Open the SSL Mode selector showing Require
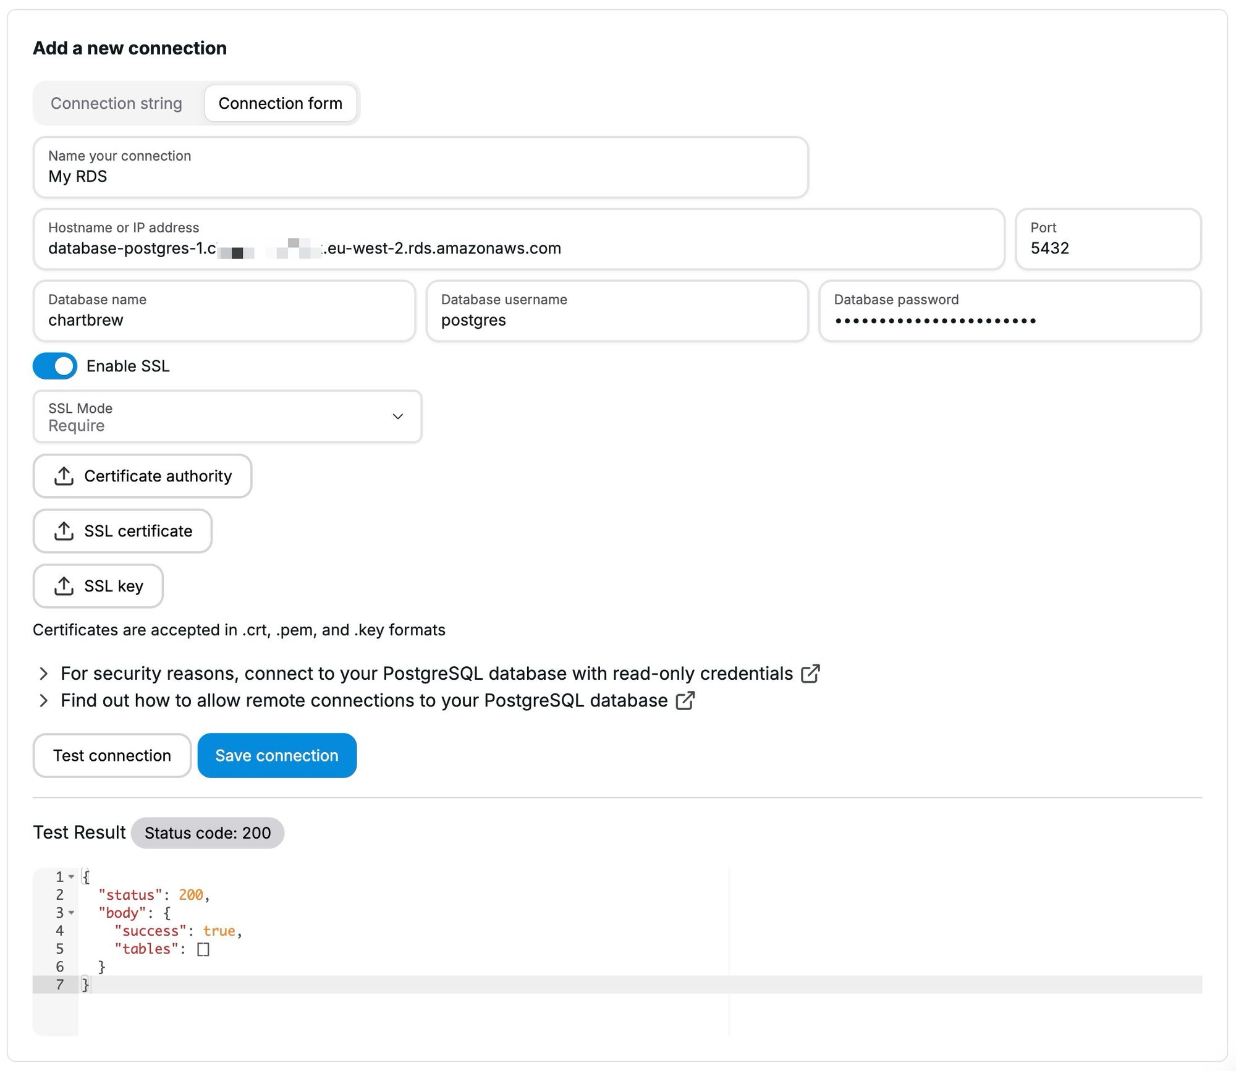 (x=227, y=417)
